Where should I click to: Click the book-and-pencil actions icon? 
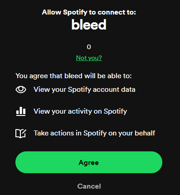click(x=21, y=134)
